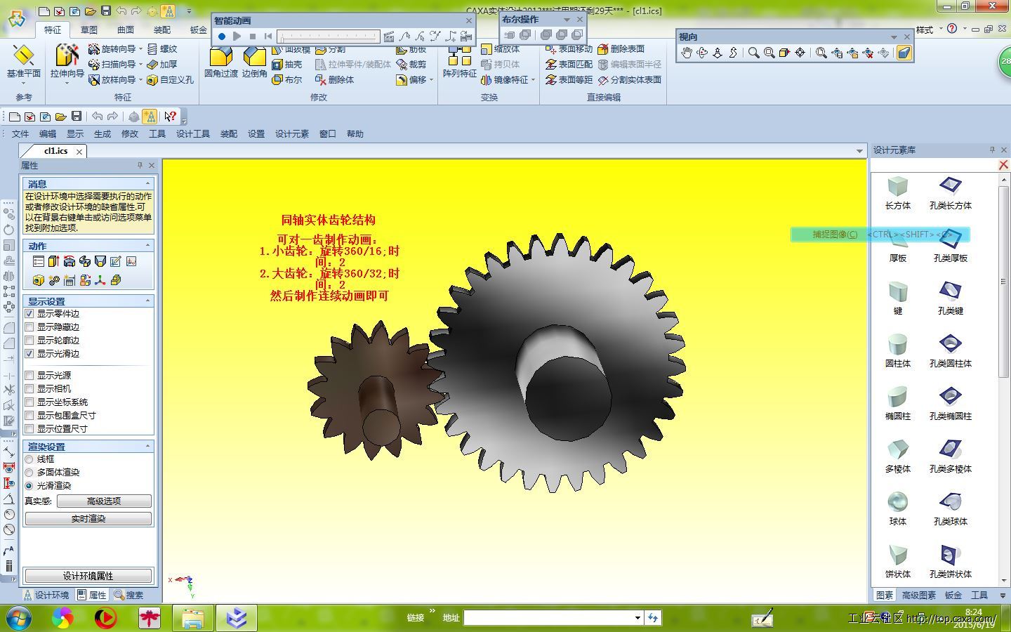Enable 显示坐标系统 checkbox
This screenshot has width=1011, height=632.
[29, 402]
